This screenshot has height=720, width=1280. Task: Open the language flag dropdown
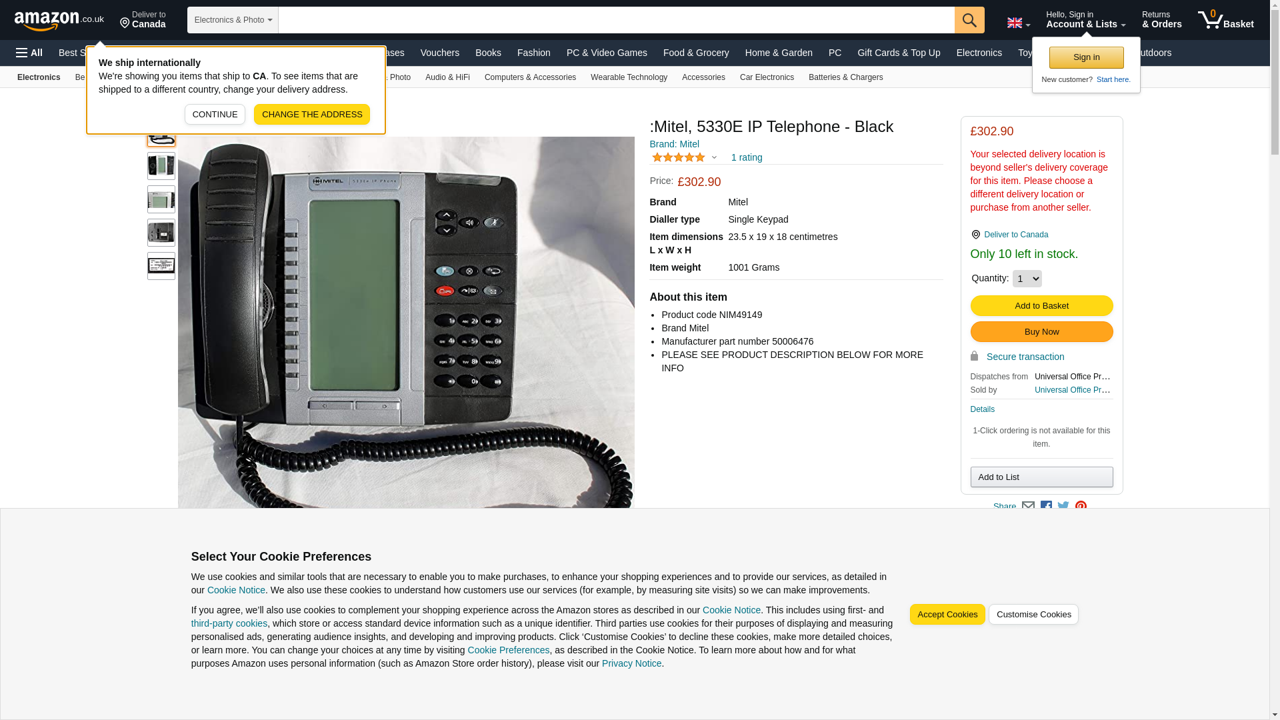(x=1018, y=23)
